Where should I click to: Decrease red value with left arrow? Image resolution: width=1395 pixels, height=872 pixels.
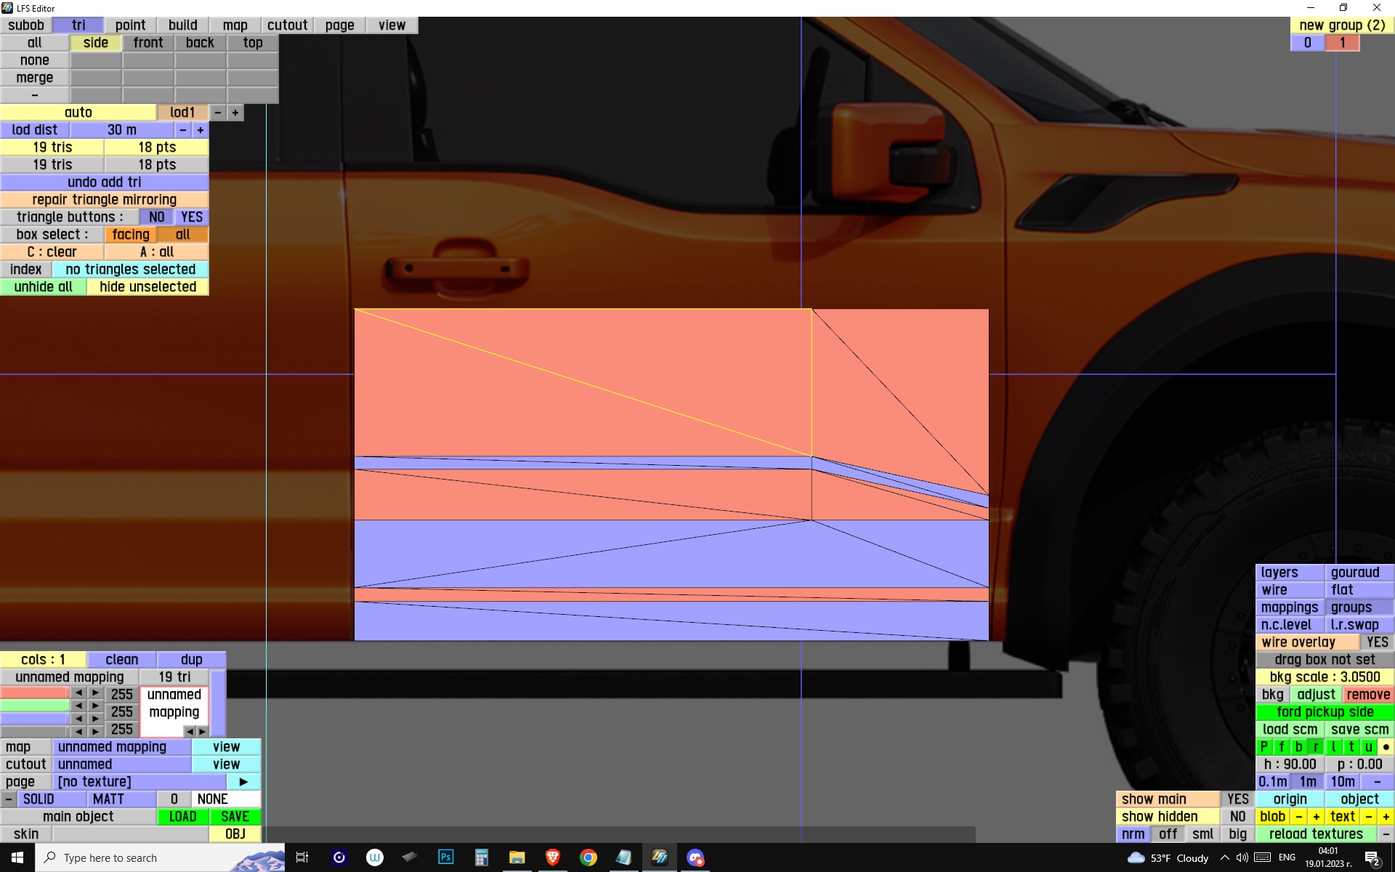tap(78, 693)
